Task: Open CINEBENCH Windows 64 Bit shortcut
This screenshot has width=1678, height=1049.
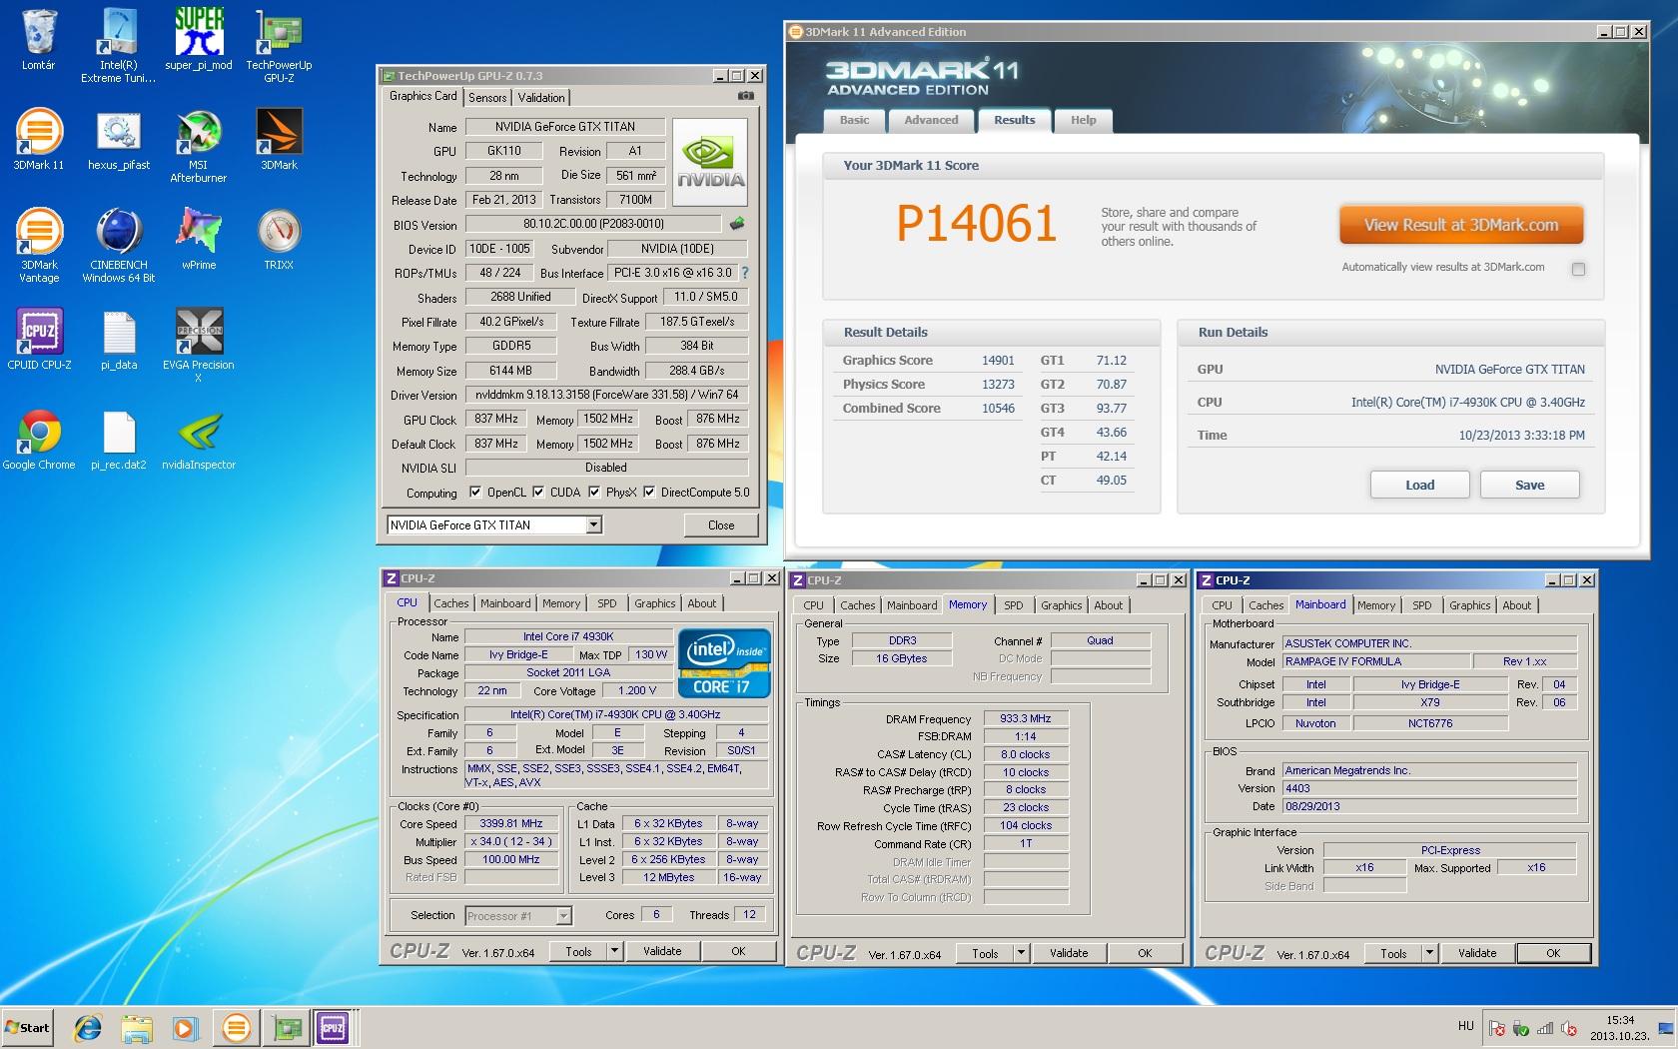Action: (x=119, y=245)
